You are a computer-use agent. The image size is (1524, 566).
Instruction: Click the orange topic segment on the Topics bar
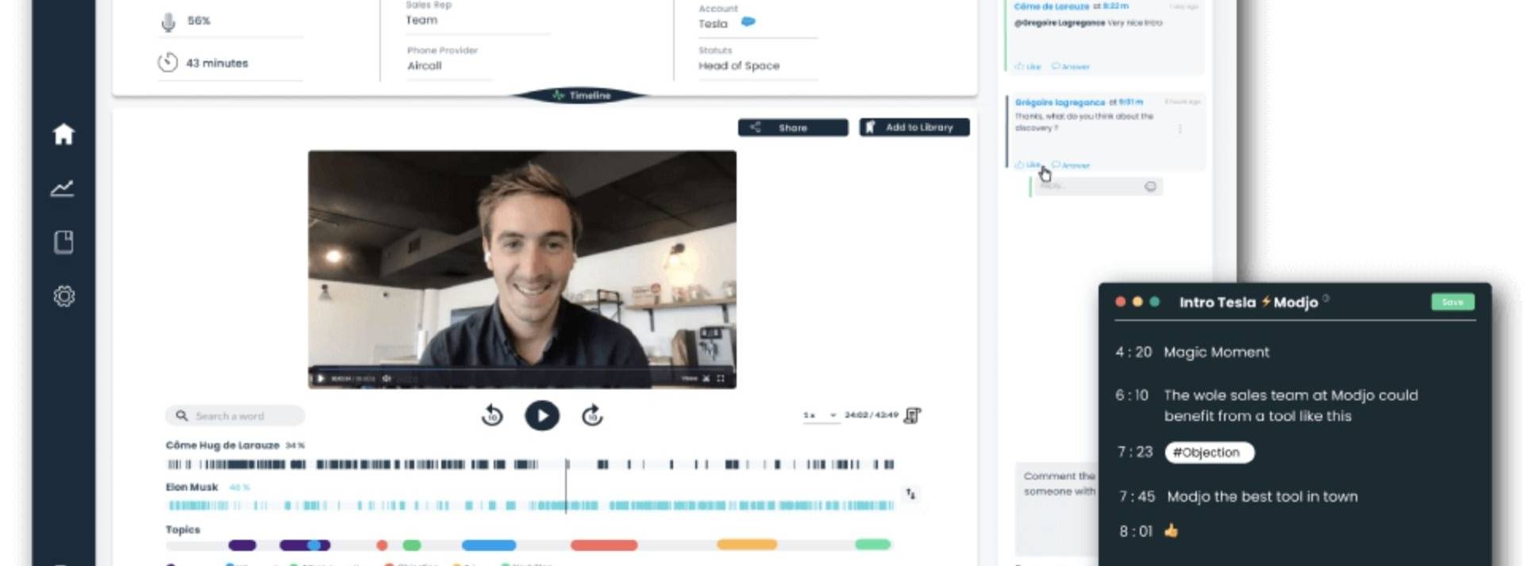tap(746, 545)
